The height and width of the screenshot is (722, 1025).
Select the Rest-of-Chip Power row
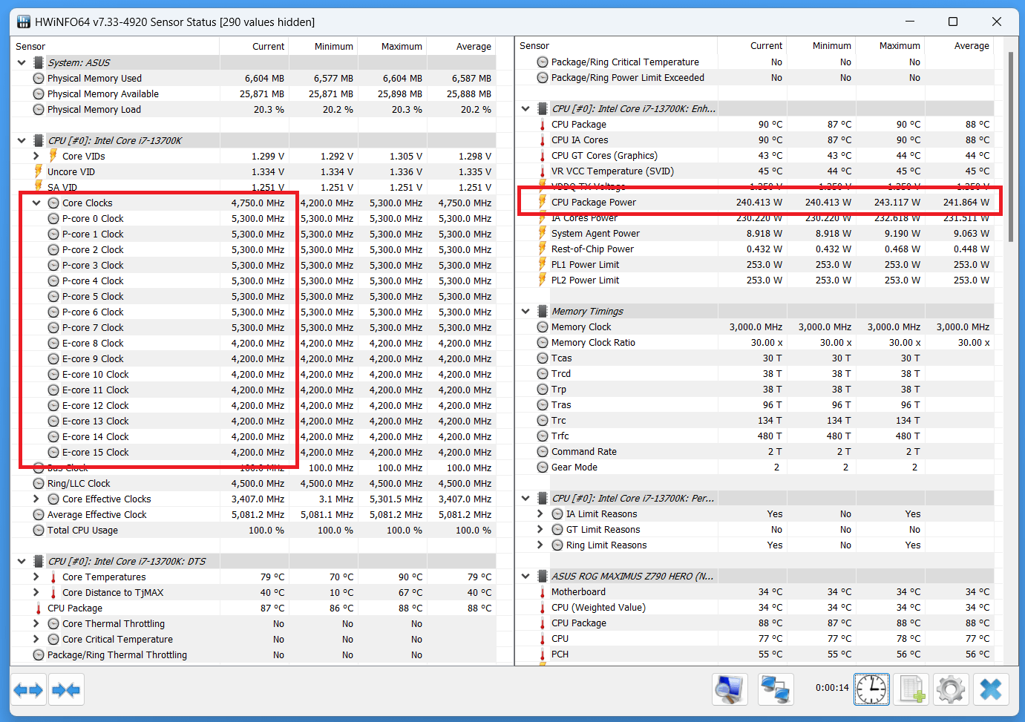[x=755, y=249]
